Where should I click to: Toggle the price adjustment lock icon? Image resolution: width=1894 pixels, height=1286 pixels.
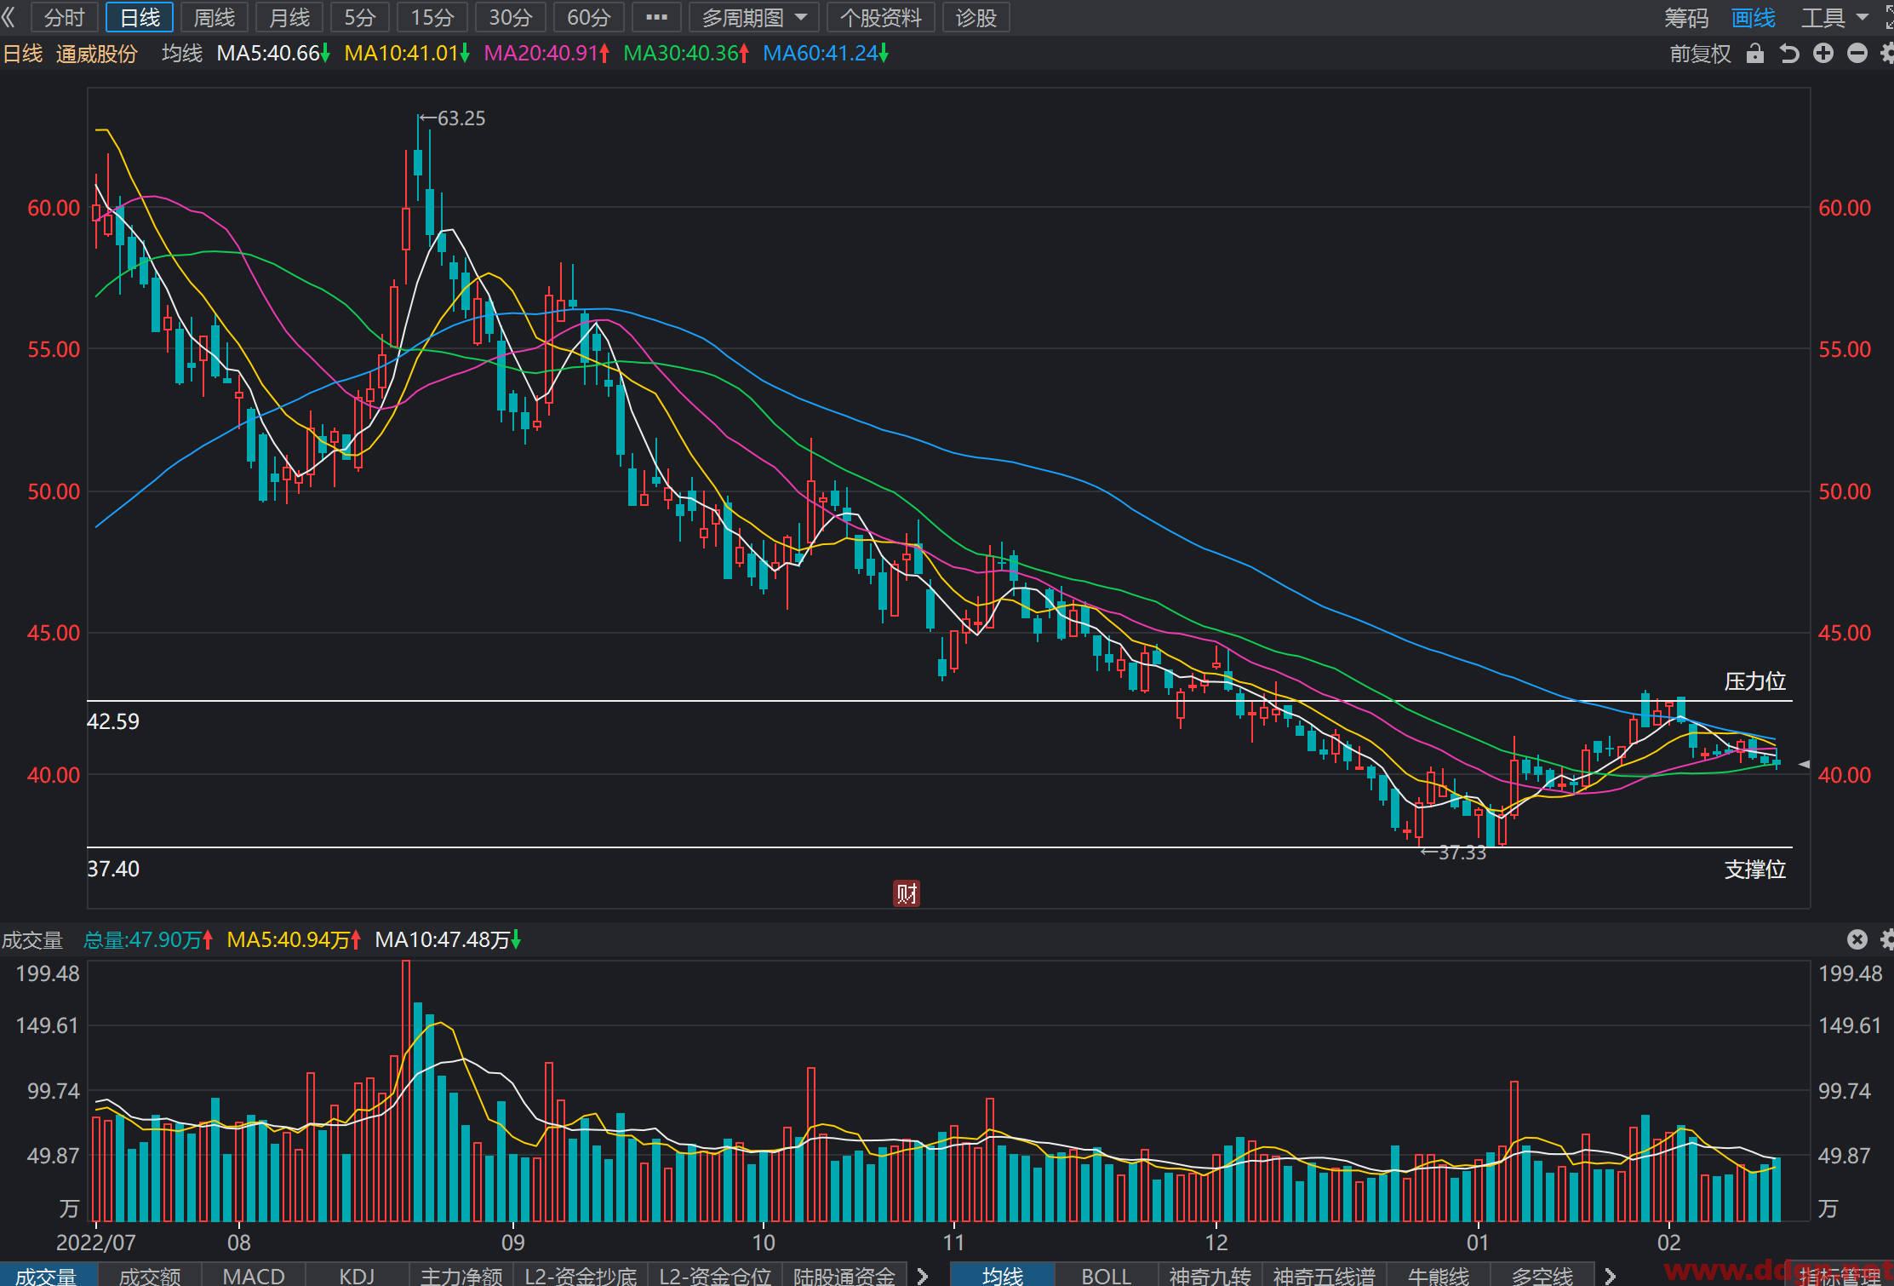tap(1754, 54)
